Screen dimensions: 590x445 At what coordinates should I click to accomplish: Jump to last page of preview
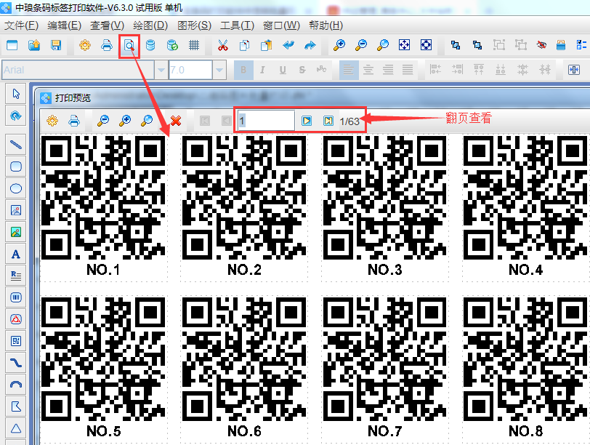click(328, 121)
